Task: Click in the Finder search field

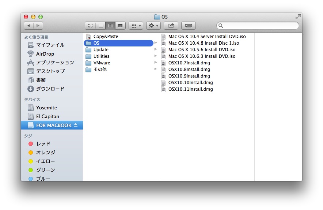Action: click(x=258, y=26)
